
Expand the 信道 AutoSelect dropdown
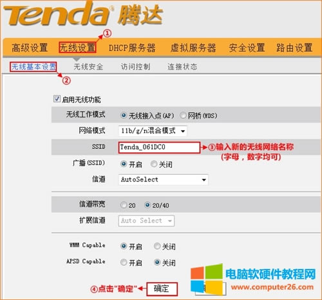coord(163,179)
